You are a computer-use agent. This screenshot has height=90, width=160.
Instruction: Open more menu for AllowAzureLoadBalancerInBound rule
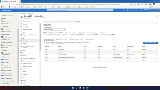coord(156,57)
